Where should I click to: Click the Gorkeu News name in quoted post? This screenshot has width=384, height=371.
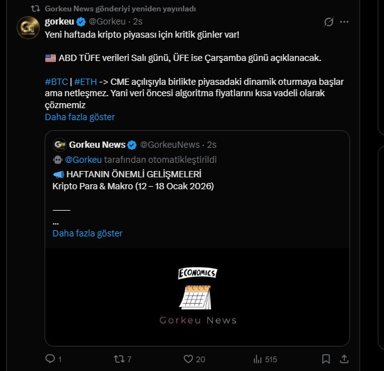tap(97, 145)
